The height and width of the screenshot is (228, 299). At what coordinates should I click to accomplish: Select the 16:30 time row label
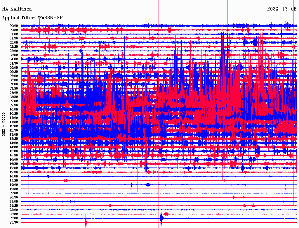click(x=14, y=164)
